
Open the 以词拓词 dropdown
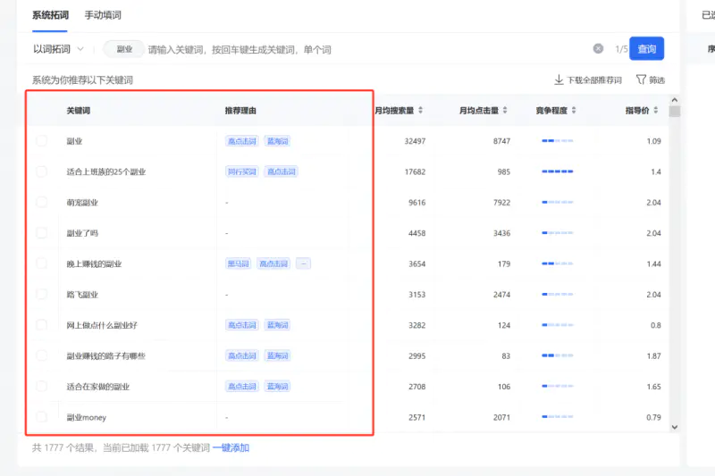point(58,49)
